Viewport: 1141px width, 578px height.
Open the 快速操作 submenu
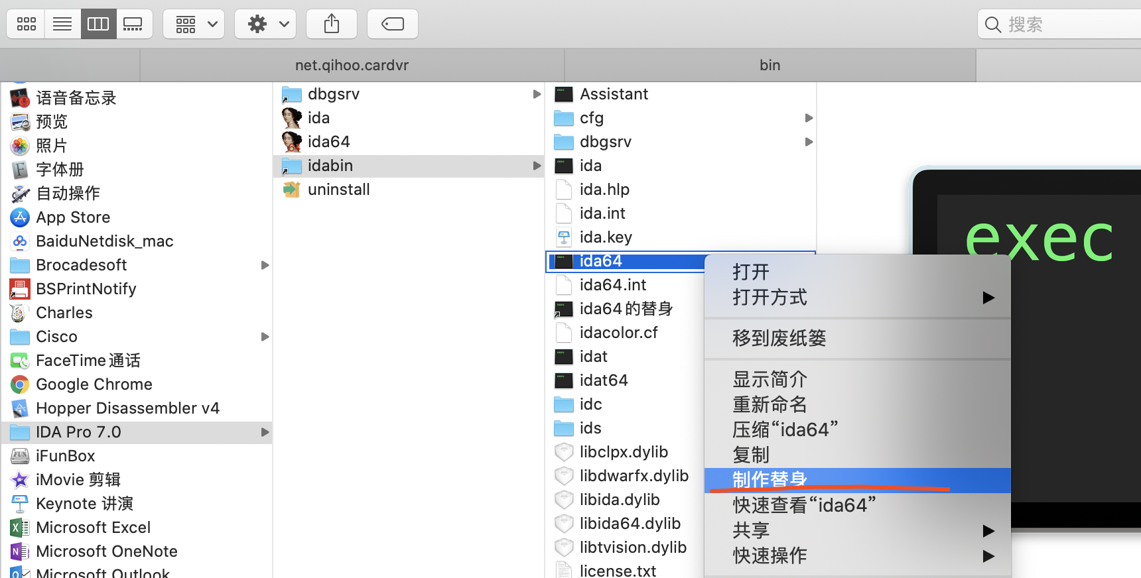pyautogui.click(x=857, y=555)
